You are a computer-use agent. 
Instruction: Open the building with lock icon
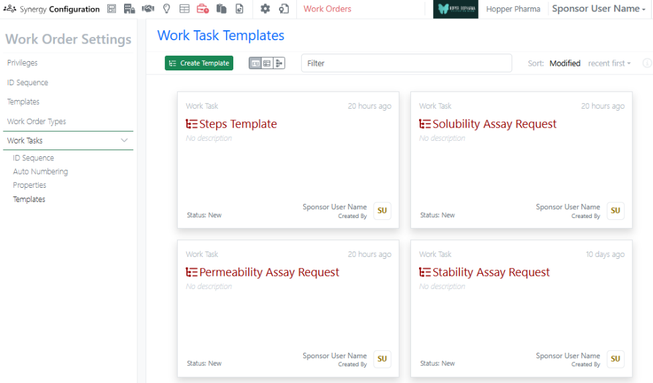(x=129, y=9)
